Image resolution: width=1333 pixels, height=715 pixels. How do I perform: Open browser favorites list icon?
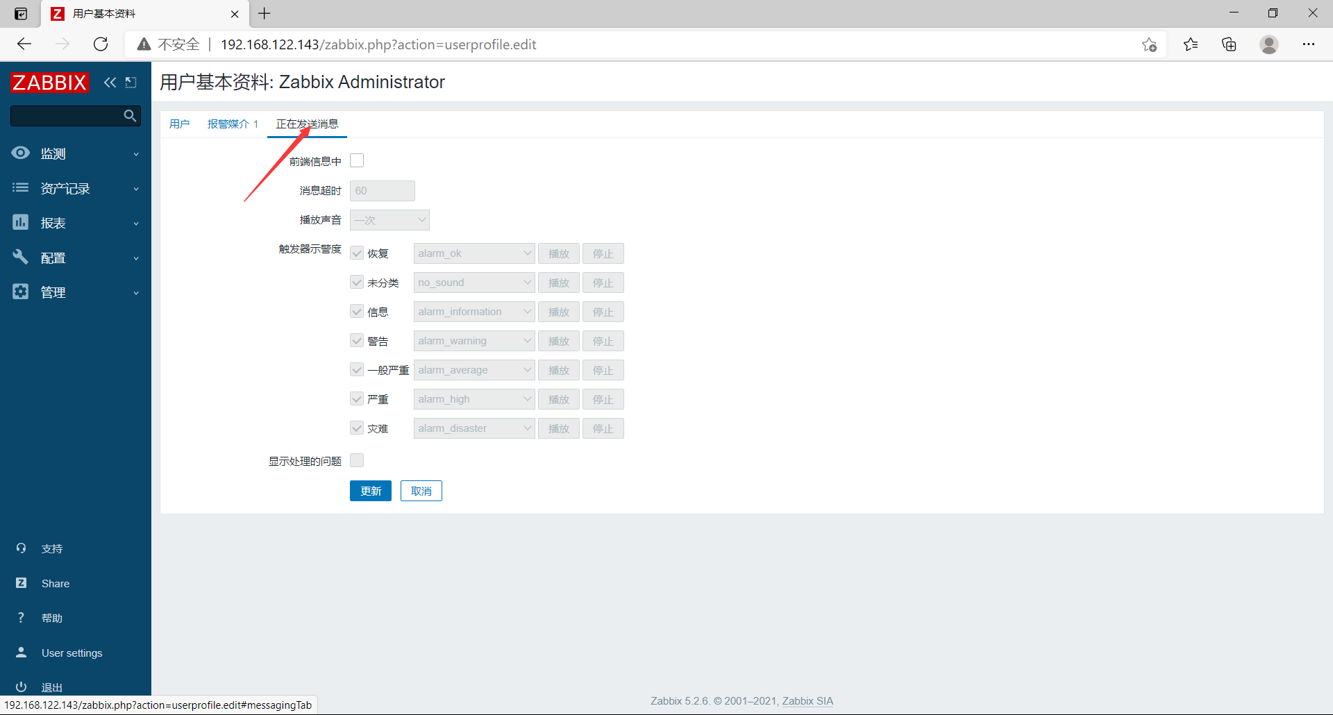(1191, 44)
